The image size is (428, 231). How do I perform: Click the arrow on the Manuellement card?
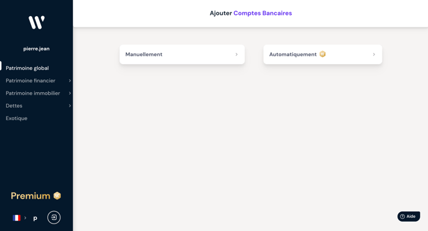coord(236,54)
